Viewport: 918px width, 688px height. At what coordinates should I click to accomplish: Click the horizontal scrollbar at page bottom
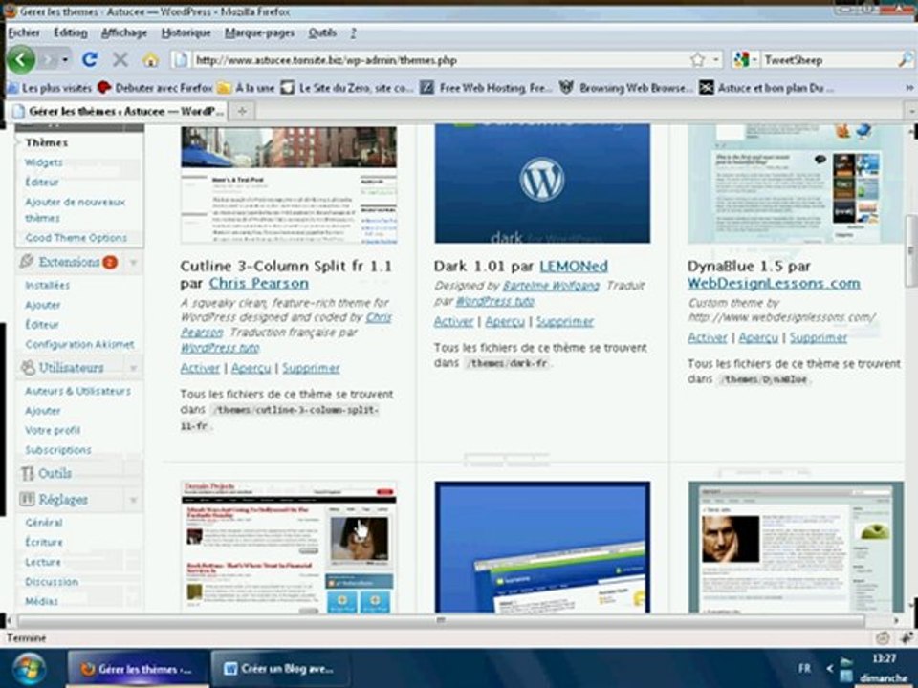click(x=440, y=620)
